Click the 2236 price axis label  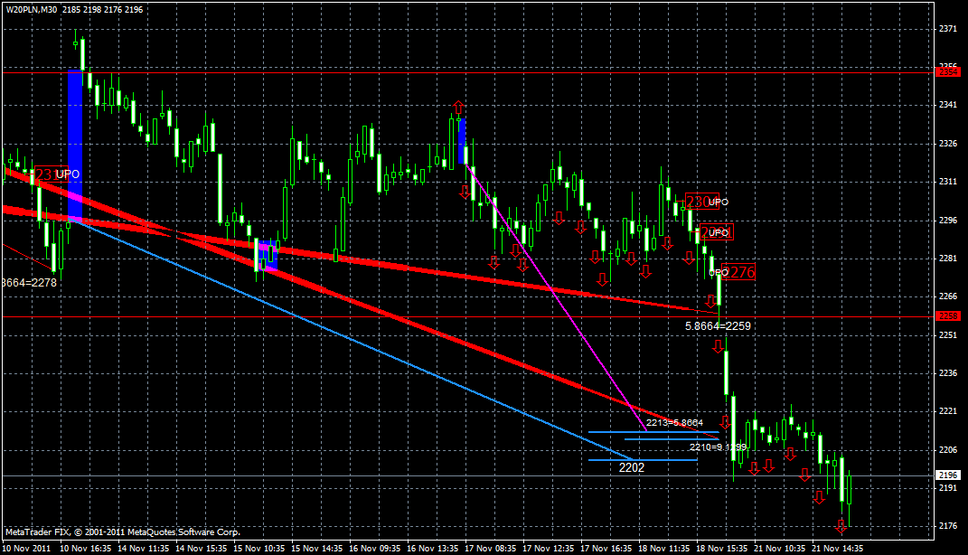pos(947,373)
